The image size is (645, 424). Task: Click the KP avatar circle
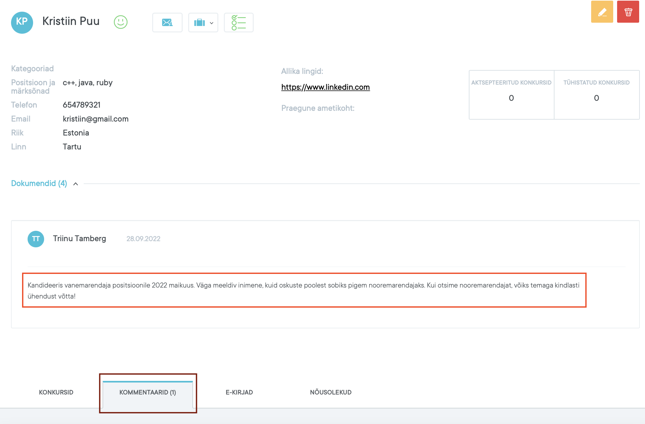coord(22,22)
